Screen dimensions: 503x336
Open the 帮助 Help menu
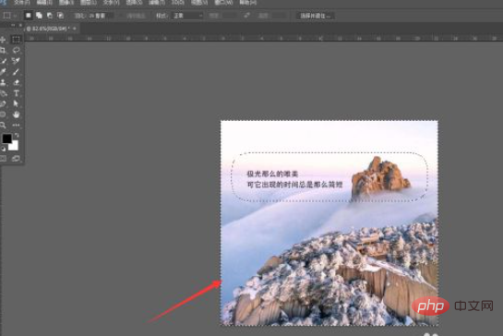pyautogui.click(x=248, y=3)
